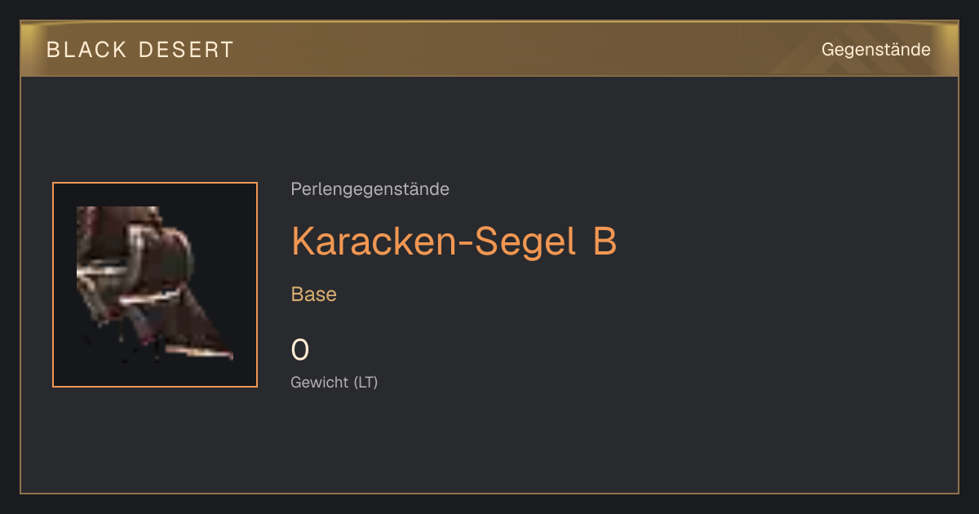Screen dimensions: 979x514
Task: Select the weight value 0
Action: (300, 350)
